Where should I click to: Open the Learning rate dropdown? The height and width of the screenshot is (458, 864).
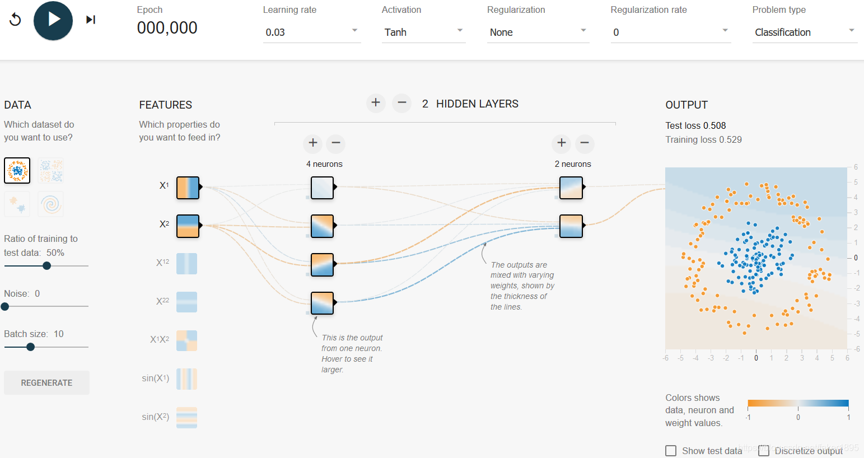(x=312, y=32)
